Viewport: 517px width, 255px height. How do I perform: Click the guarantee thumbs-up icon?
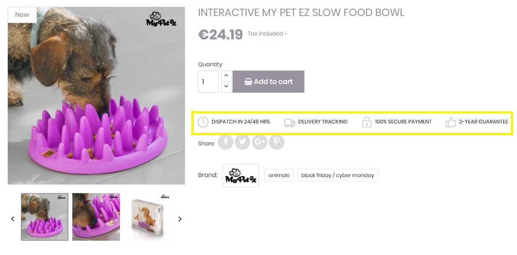[451, 122]
